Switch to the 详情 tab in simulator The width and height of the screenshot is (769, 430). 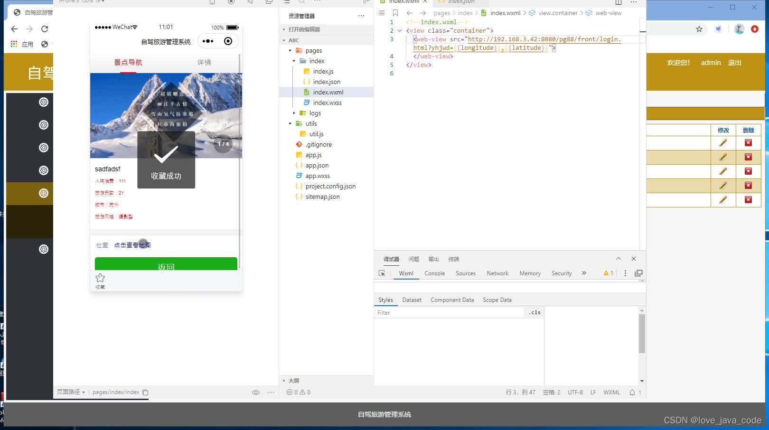[x=204, y=63]
